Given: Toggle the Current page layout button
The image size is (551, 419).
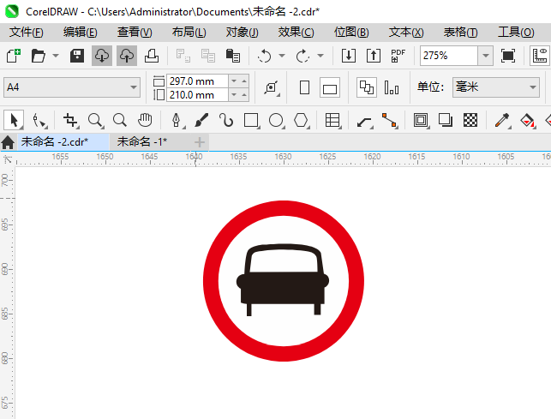Looking at the screenshot, I should click(392, 87).
